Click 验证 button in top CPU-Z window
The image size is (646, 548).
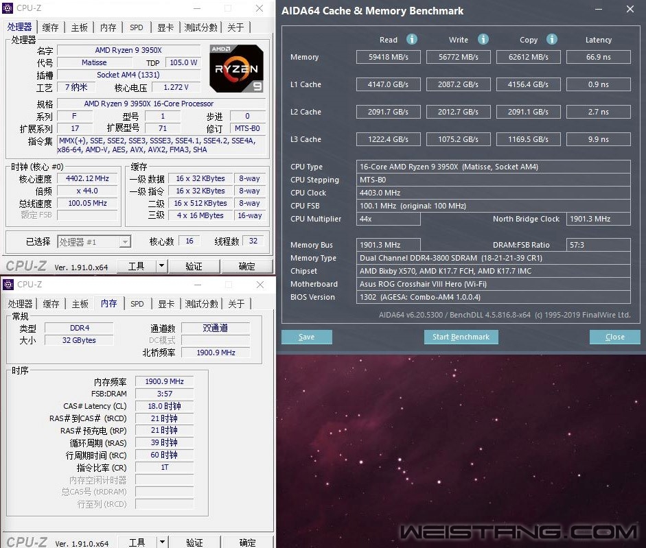pyautogui.click(x=194, y=266)
